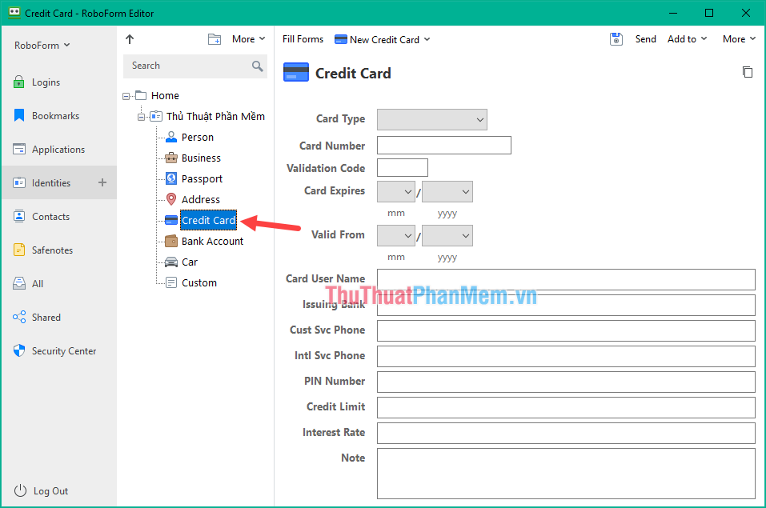The width and height of the screenshot is (766, 508).
Task: Select Safenotes in the sidebar
Action: 53,250
